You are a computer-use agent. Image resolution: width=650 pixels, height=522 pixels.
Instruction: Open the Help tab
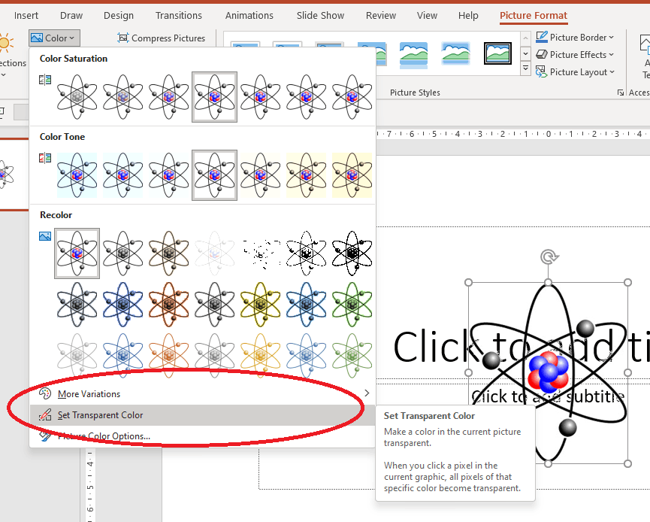[468, 15]
